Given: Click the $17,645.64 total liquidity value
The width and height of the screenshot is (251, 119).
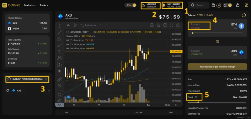Looking at the screenshot, I should pos(14,44).
